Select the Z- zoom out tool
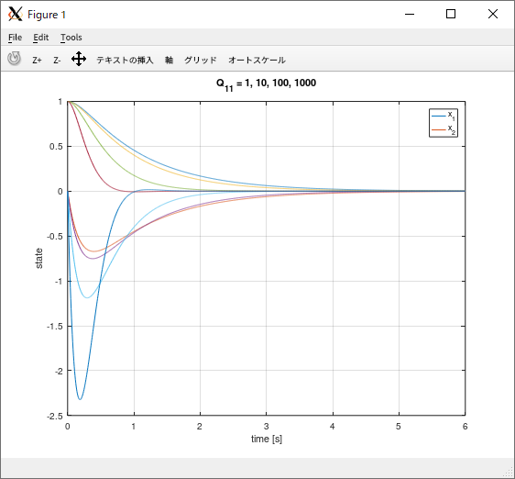 click(x=57, y=61)
